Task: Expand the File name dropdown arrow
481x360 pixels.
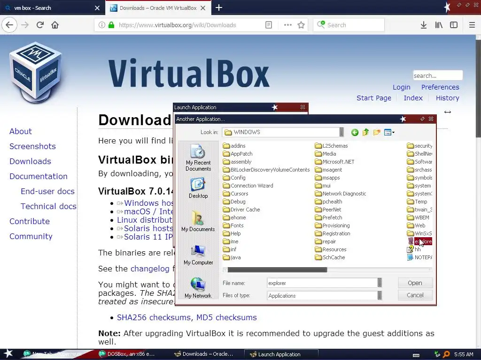Action: [x=380, y=283]
